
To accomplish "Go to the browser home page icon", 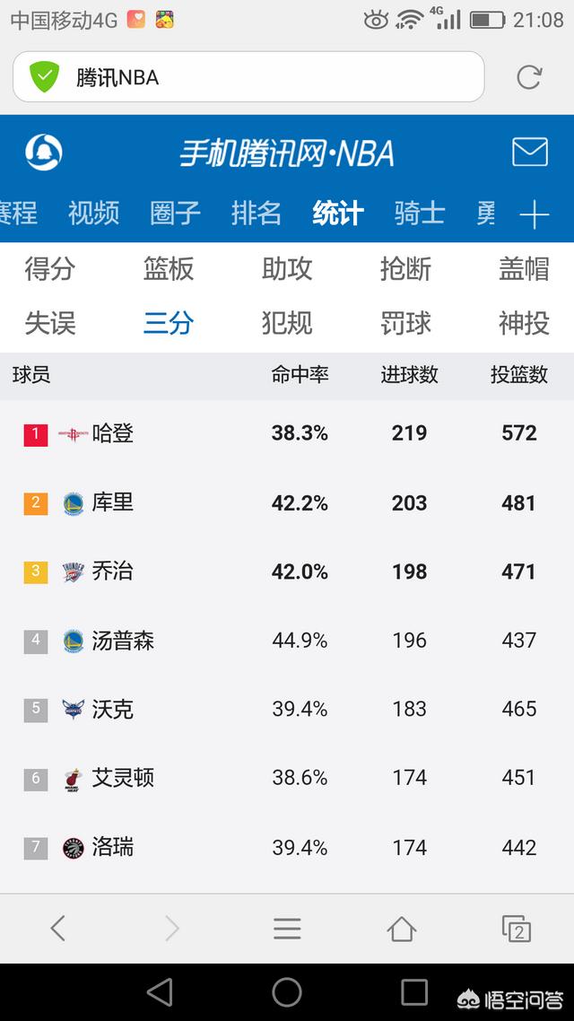I will pos(401,928).
